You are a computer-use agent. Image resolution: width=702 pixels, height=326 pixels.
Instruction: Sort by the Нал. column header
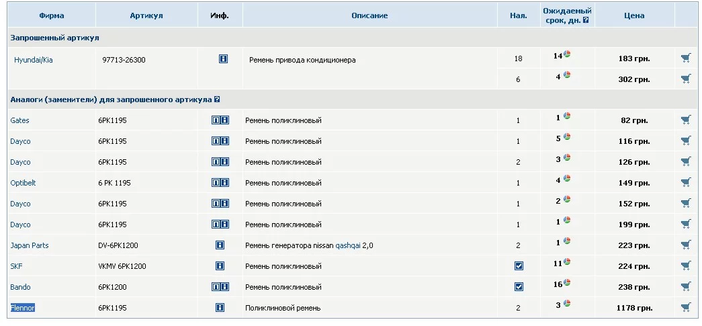(519, 15)
